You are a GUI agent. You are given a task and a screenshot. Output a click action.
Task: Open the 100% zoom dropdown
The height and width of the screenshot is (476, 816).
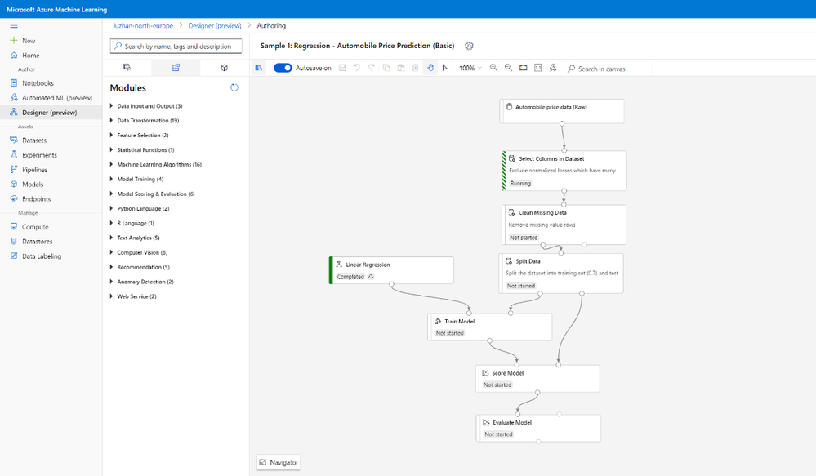point(470,68)
